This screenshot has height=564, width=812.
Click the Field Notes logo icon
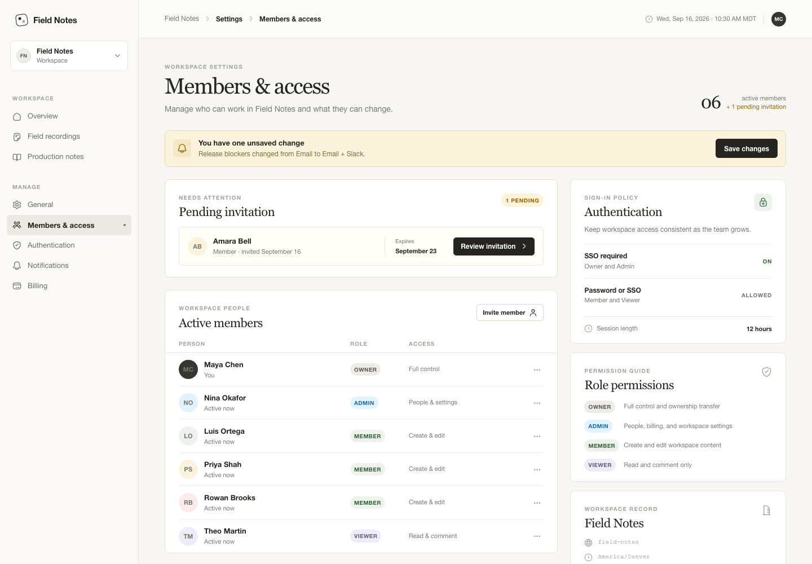tap(21, 20)
